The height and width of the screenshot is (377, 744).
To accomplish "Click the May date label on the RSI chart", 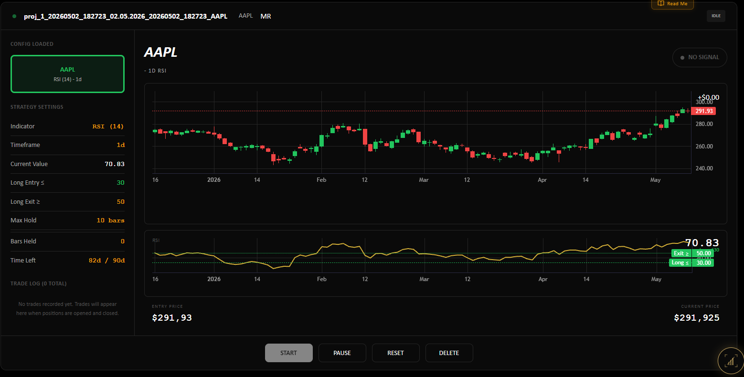I will 656,279.
